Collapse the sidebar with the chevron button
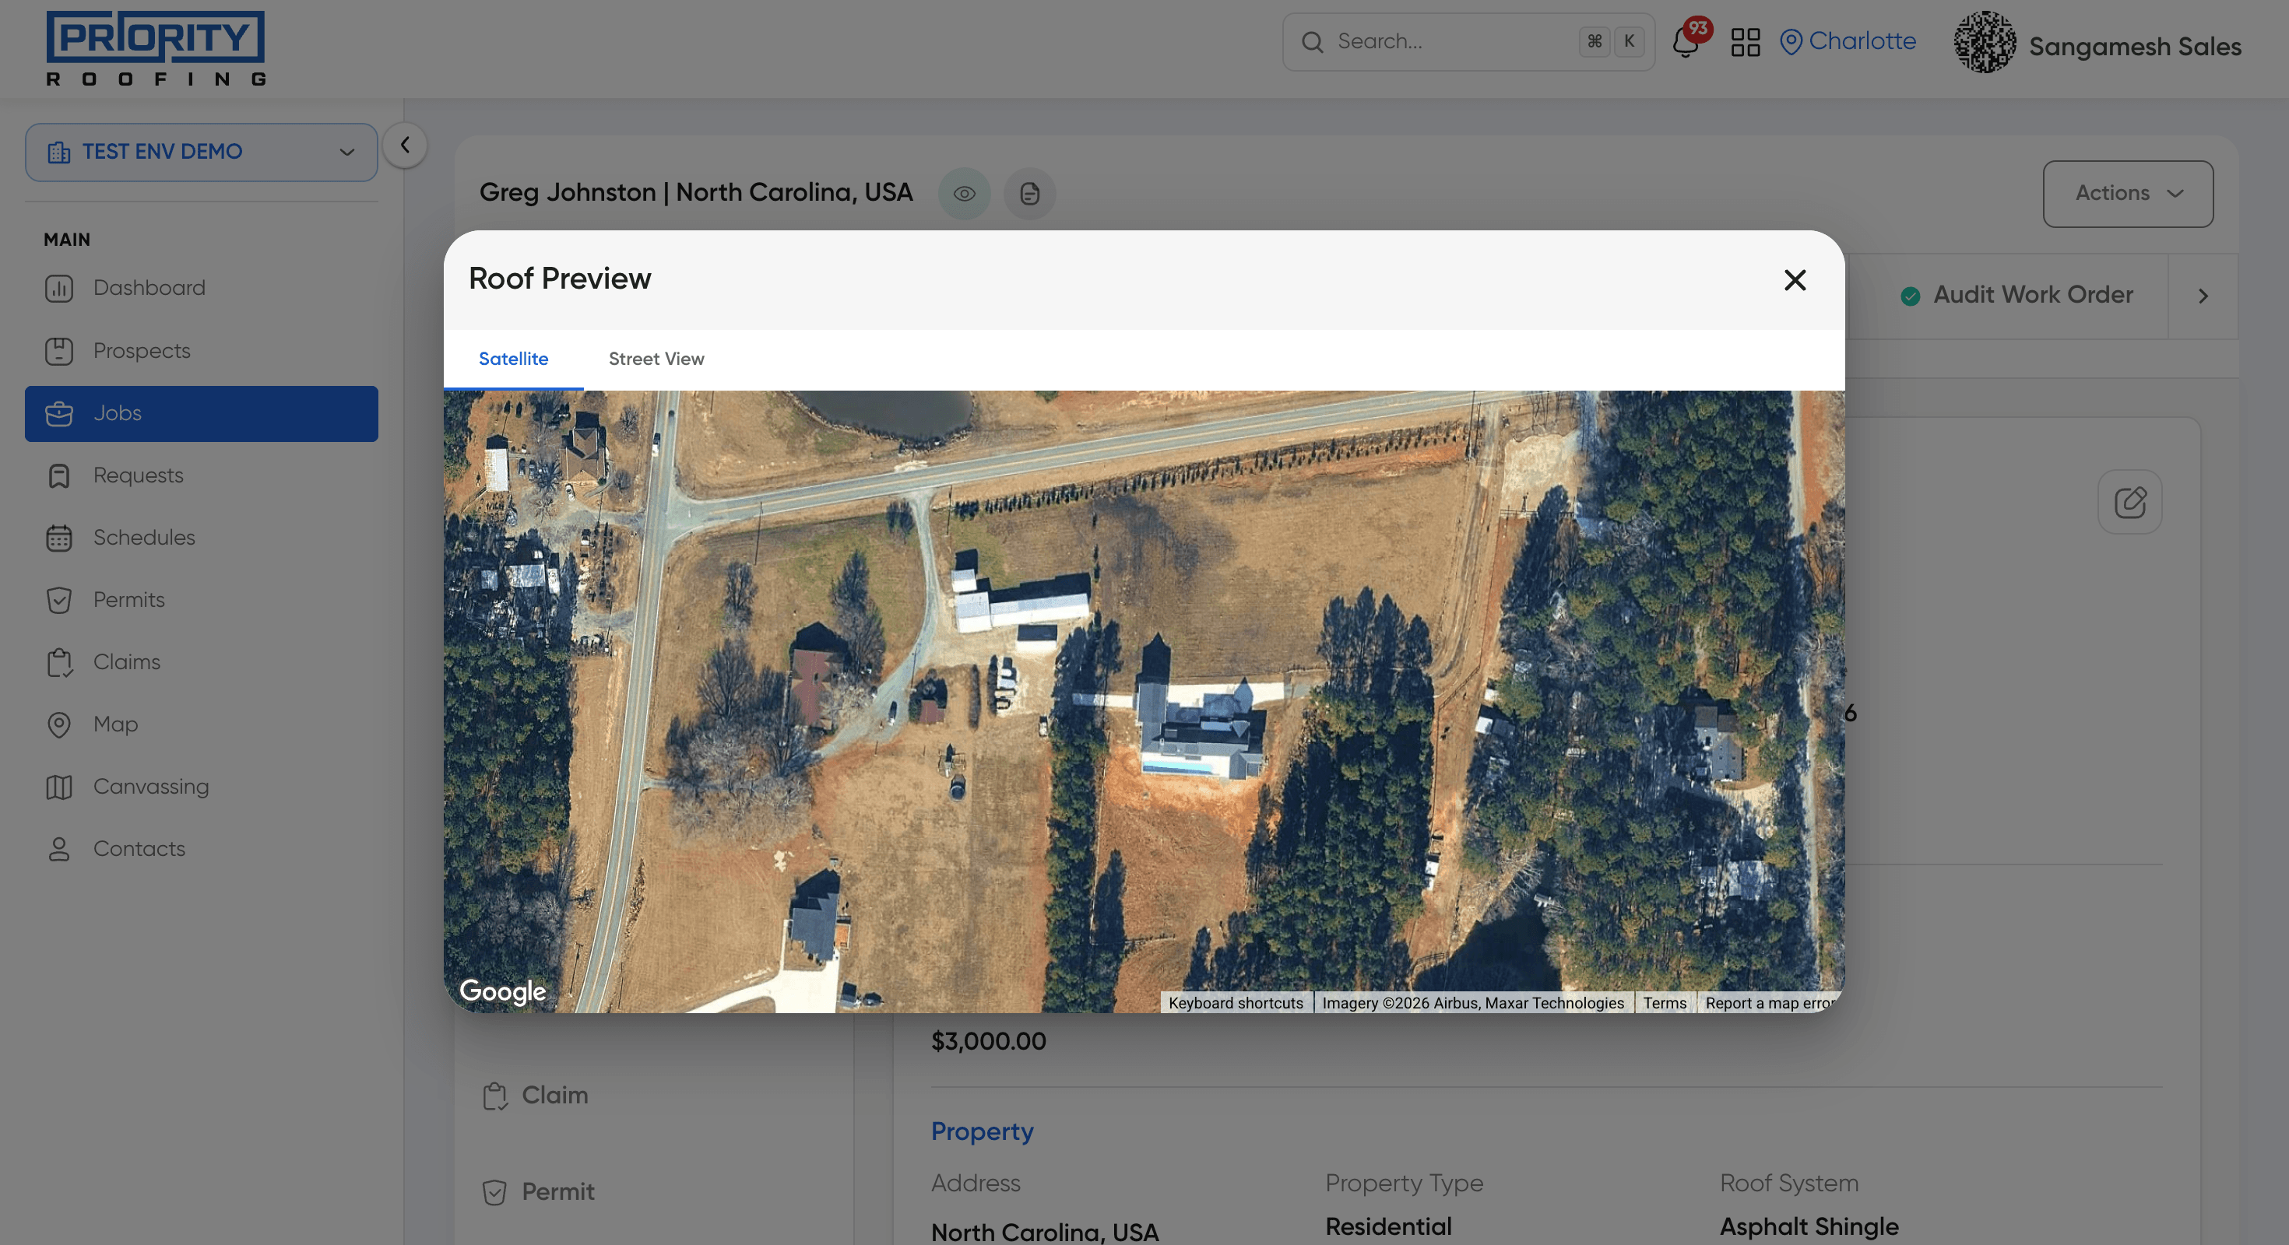Image resolution: width=2289 pixels, height=1245 pixels. (x=405, y=145)
